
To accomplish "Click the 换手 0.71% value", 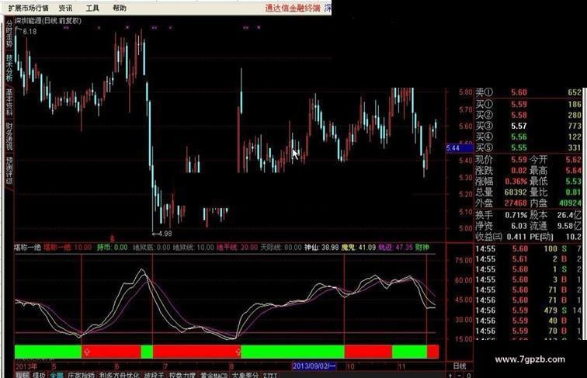I will click(x=516, y=215).
